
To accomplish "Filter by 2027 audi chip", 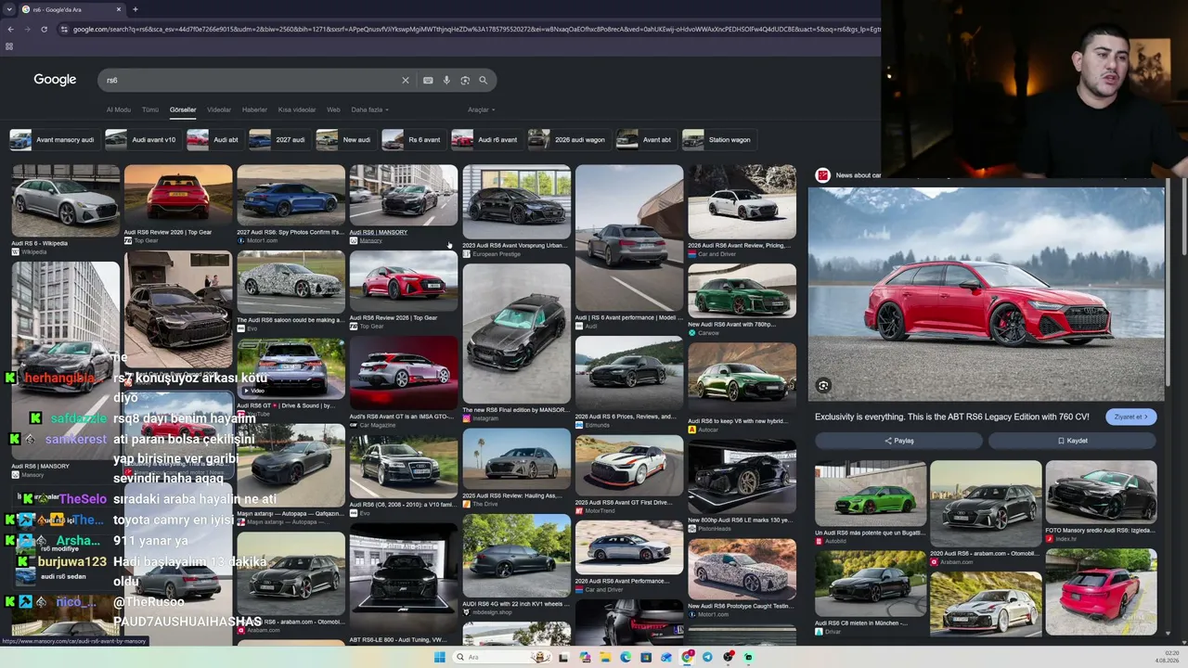I will tap(278, 140).
